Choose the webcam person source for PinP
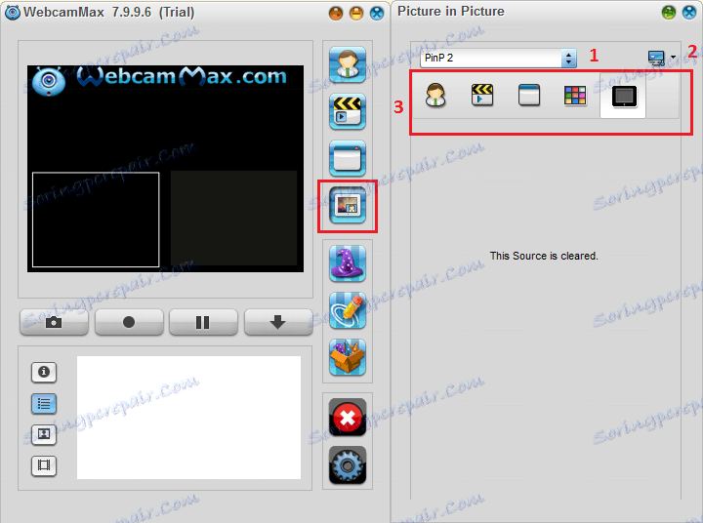The image size is (703, 523). point(435,95)
